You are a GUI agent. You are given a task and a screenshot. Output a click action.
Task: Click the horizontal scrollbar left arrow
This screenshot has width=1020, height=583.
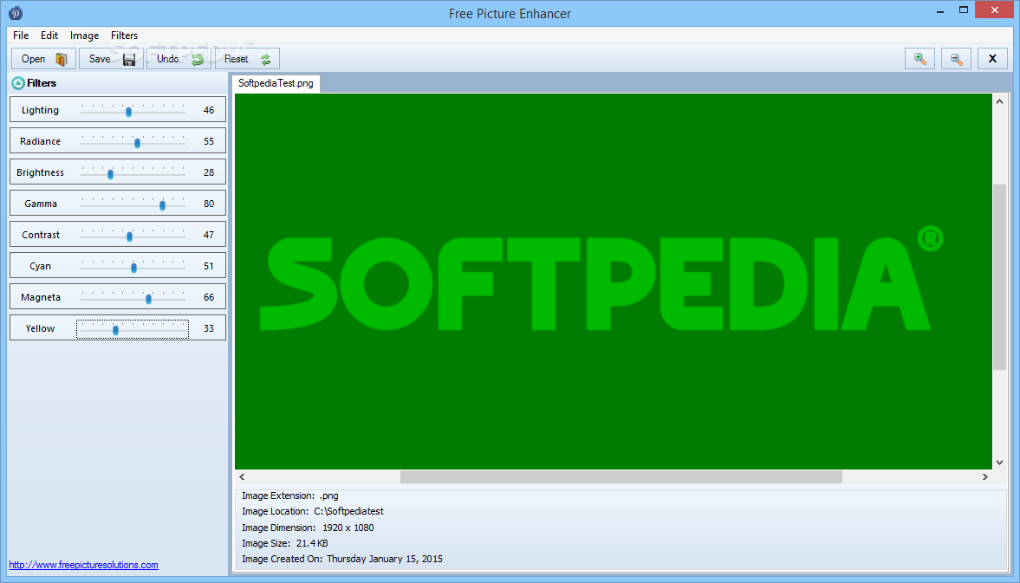242,477
